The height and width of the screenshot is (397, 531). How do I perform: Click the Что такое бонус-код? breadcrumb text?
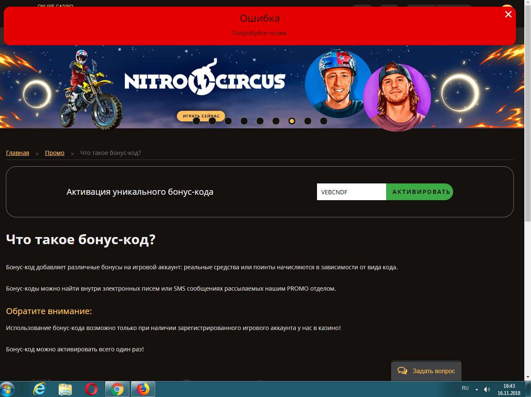pyautogui.click(x=111, y=153)
